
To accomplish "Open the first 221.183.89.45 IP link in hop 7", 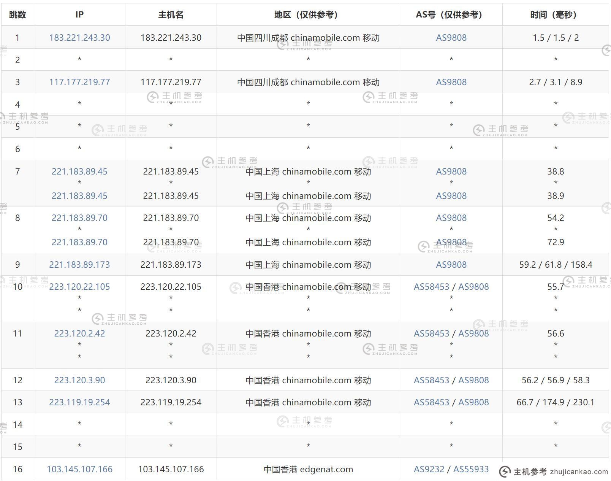I will tap(79, 171).
